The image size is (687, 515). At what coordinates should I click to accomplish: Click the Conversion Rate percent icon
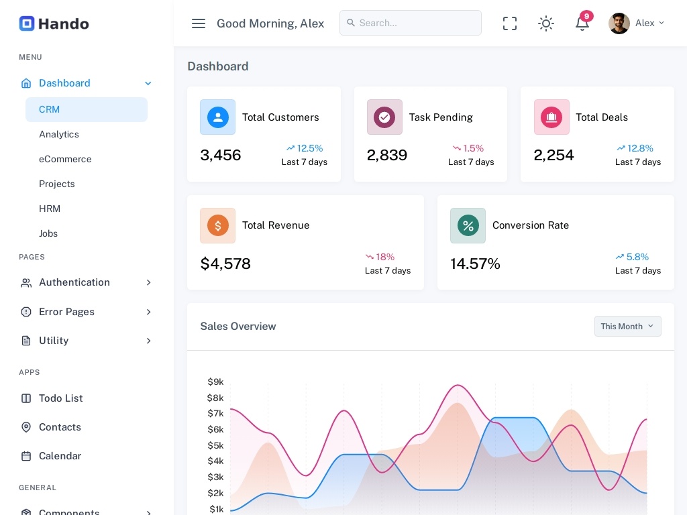click(x=468, y=225)
